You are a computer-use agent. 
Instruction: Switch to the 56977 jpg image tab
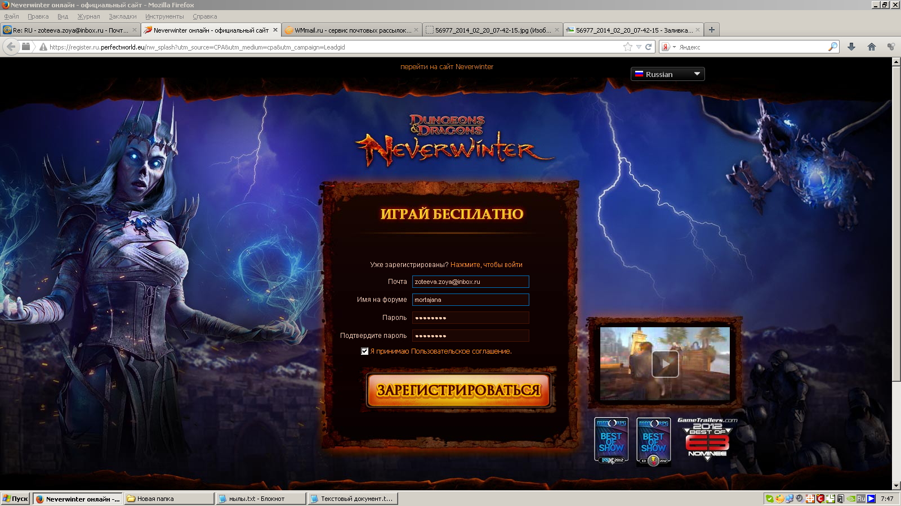pyautogui.click(x=493, y=30)
